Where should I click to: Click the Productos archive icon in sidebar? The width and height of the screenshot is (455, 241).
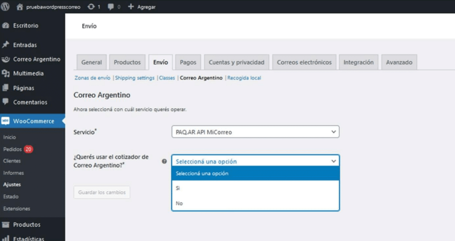tap(5, 225)
